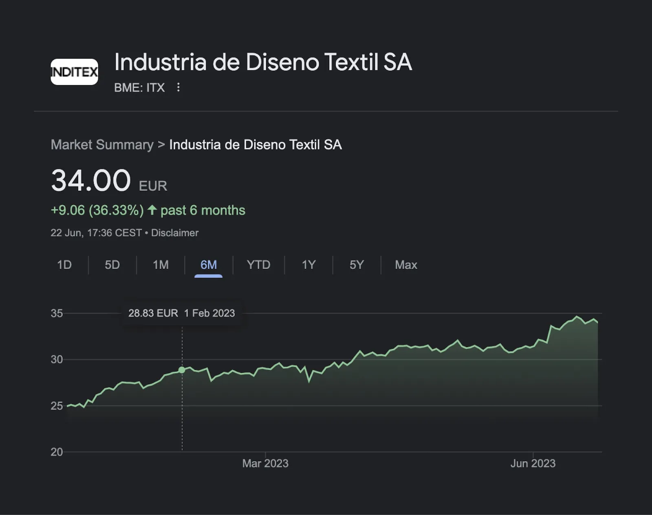Click the 28.83 EUR 1 Feb 2023 tooltip

[x=182, y=313]
